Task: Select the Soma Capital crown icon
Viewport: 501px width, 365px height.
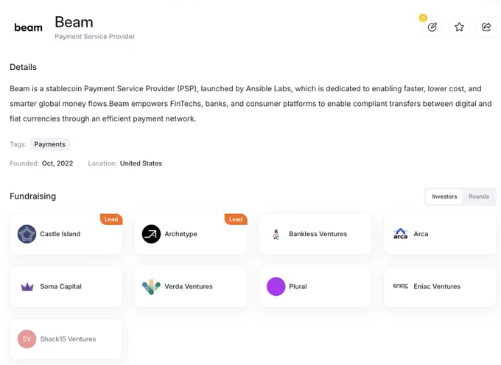Action: point(27,286)
